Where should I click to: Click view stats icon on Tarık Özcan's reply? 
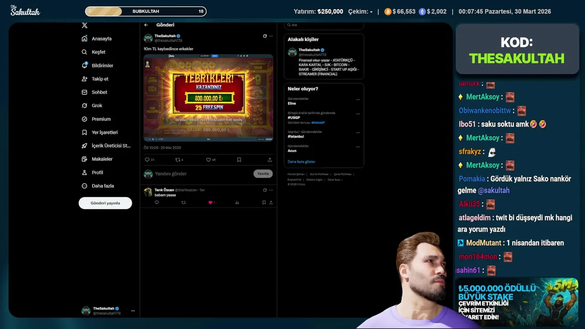coord(237,202)
